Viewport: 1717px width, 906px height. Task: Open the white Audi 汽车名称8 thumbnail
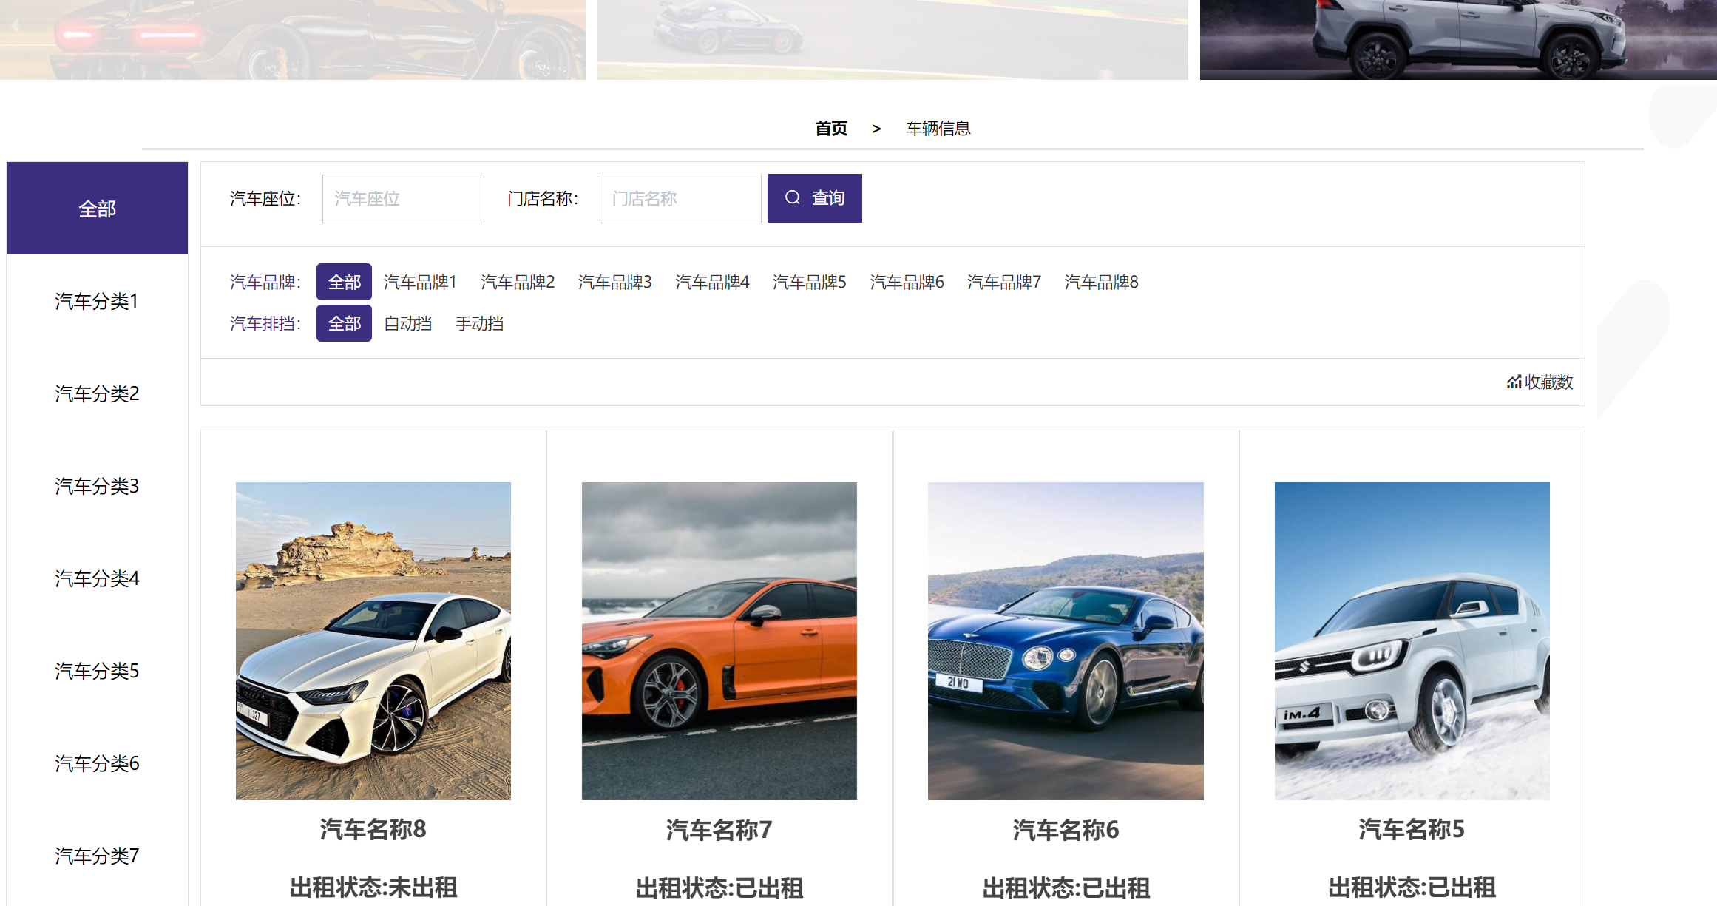373,640
